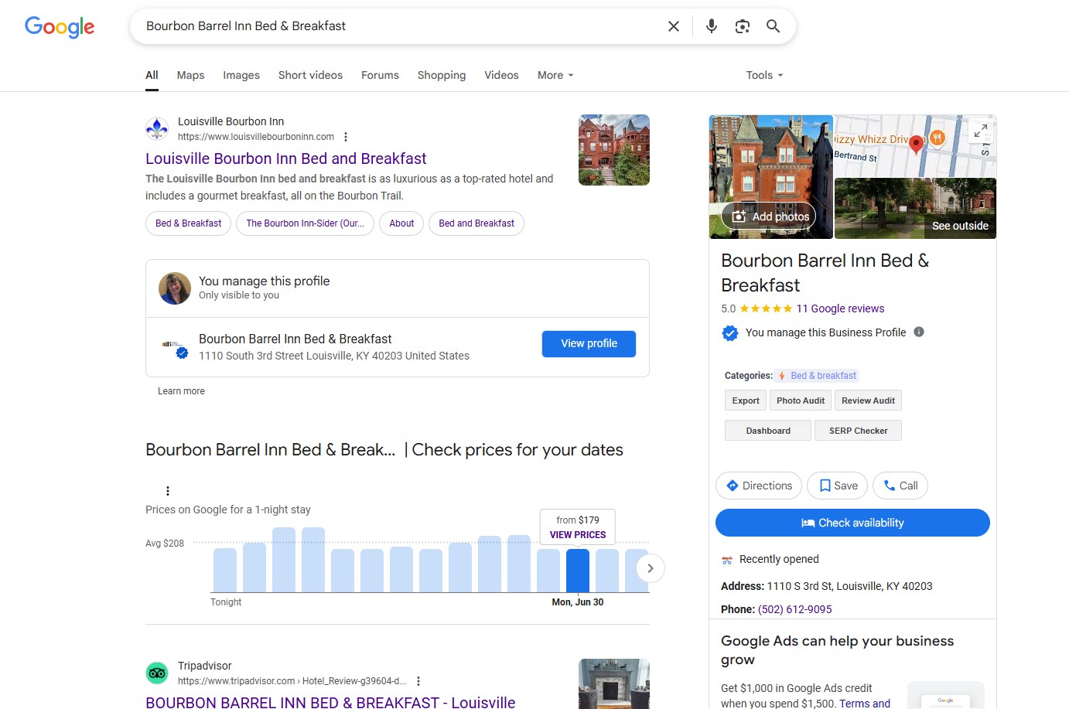This screenshot has height=709, width=1069.
Task: Click the View profile button
Action: pos(589,344)
